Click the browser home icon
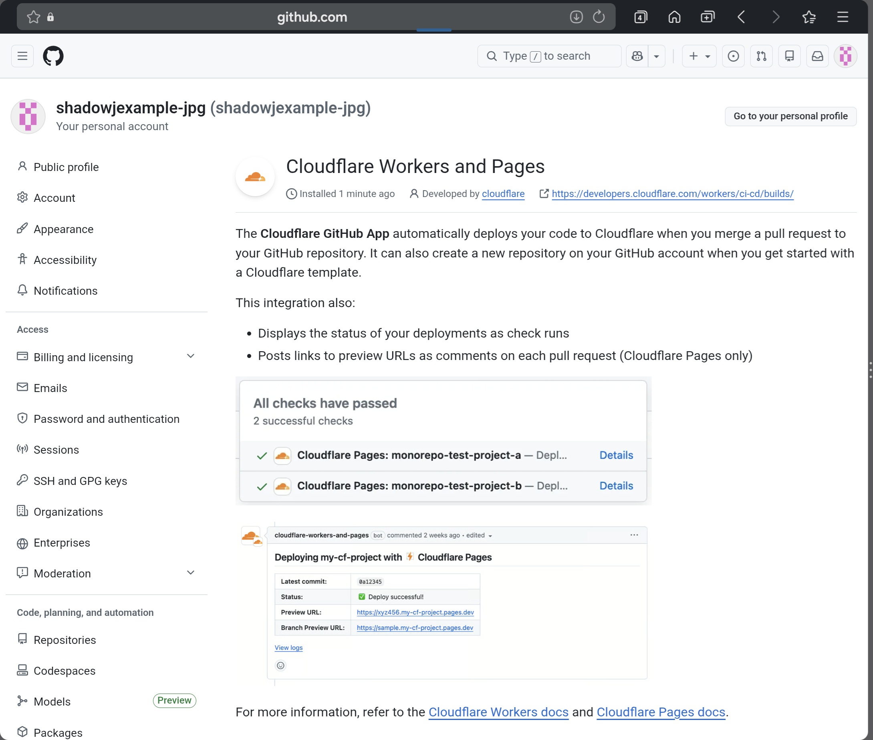The image size is (873, 740). coord(674,17)
